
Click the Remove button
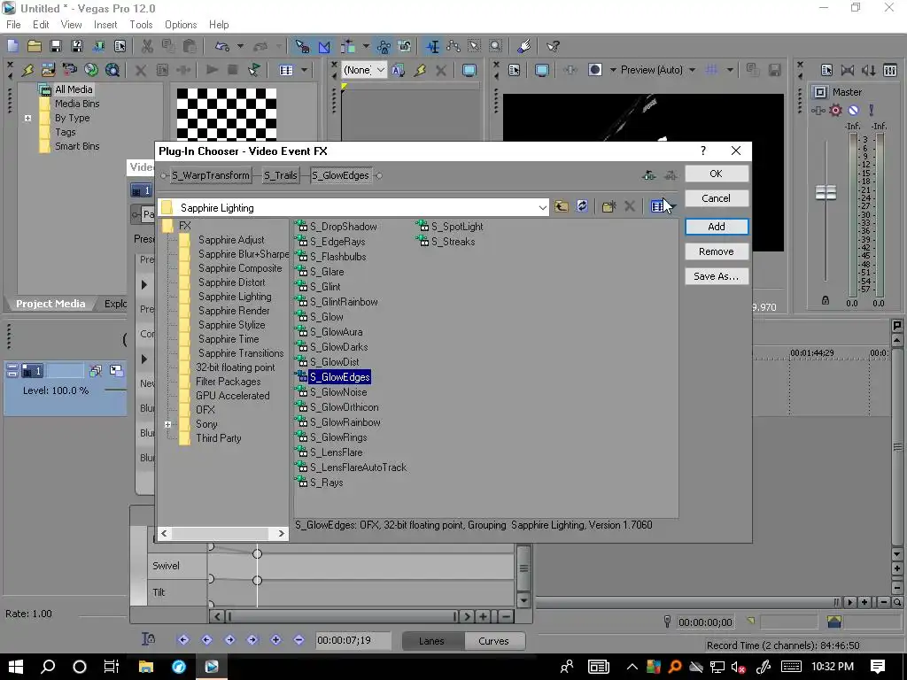(x=716, y=251)
